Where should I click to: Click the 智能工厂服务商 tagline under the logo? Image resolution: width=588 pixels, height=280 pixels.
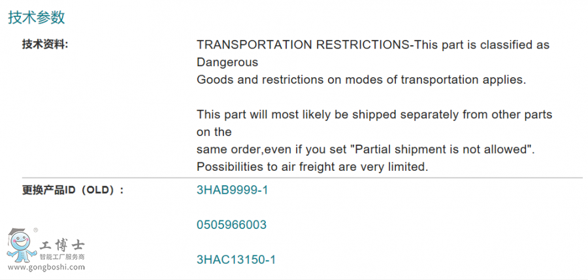(x=62, y=258)
